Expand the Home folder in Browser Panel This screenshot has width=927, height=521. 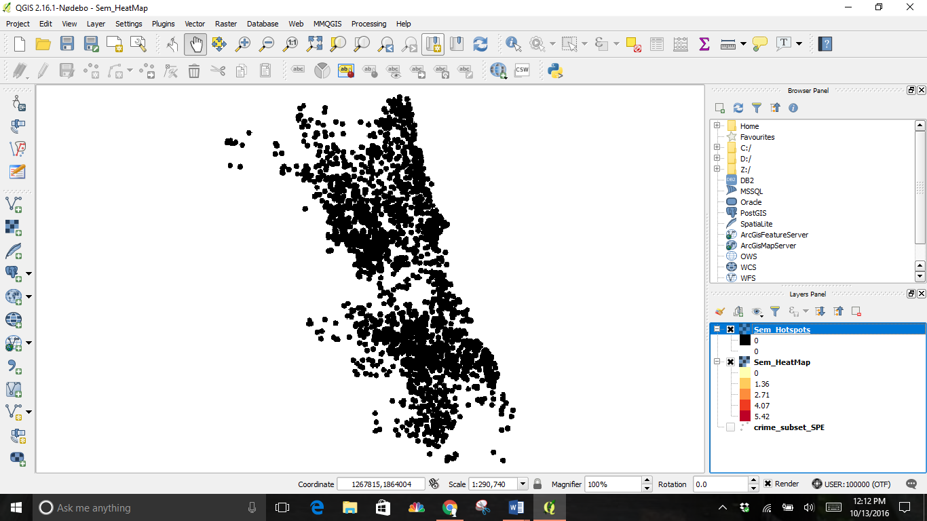coord(717,126)
